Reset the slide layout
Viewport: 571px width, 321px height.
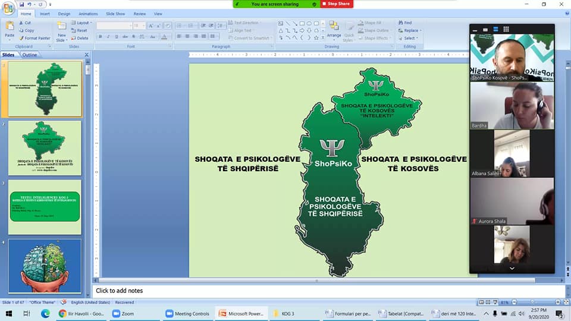(x=79, y=30)
